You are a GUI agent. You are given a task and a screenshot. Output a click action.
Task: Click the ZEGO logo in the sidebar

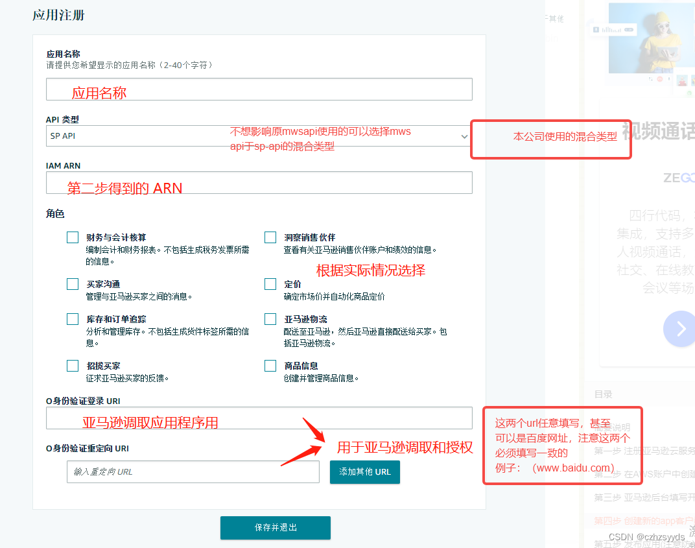(x=677, y=178)
